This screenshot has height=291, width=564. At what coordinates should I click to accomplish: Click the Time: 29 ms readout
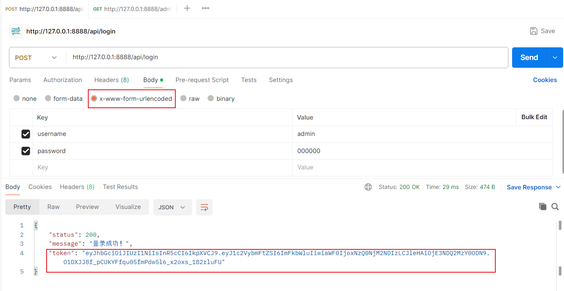[x=443, y=187]
